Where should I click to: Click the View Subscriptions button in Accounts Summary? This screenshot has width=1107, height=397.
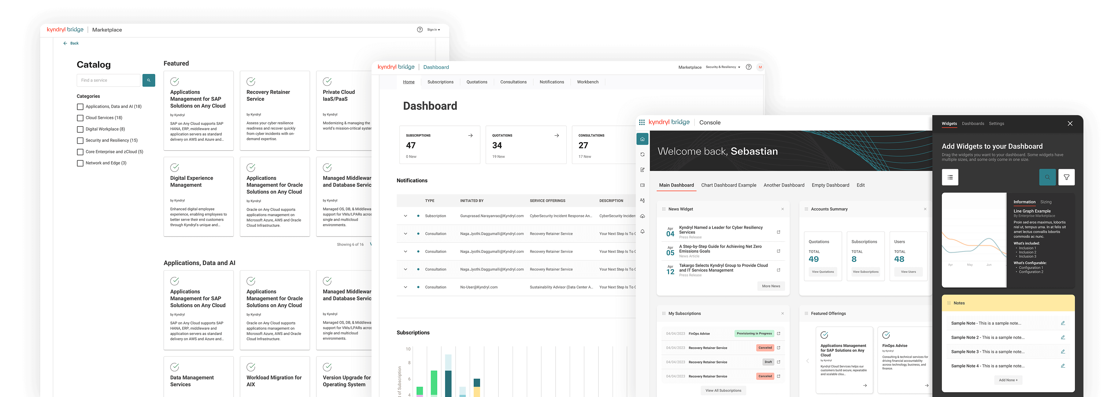(x=865, y=272)
